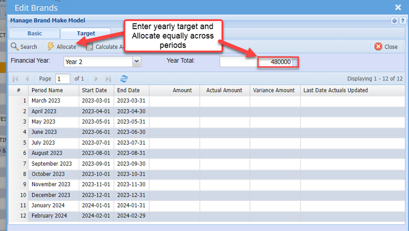Select the March 2023 row
This screenshot has height=231, width=409.
coord(207,101)
